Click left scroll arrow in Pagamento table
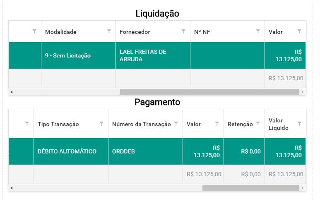Image resolution: width=320 pixels, height=201 pixels. (12, 188)
